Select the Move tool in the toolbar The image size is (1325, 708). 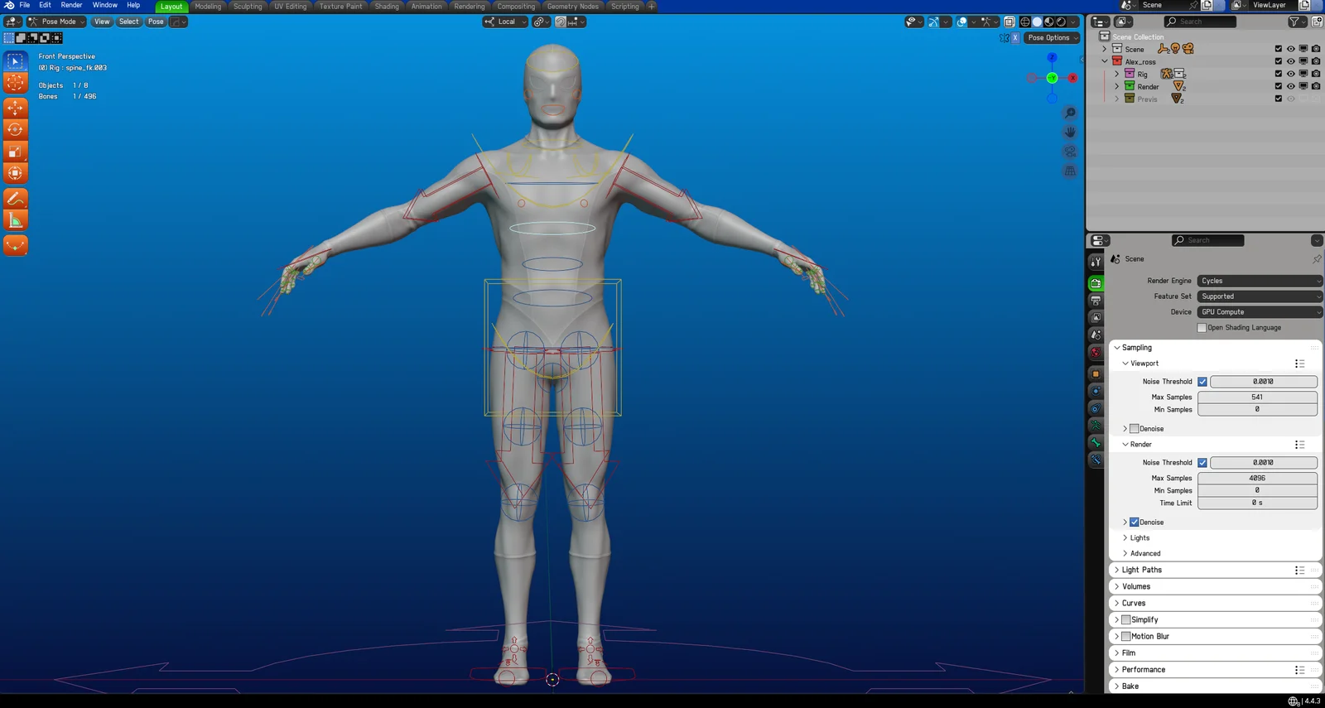click(x=15, y=108)
